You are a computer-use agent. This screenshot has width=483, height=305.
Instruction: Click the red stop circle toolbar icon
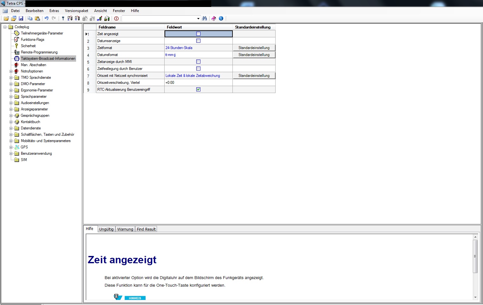pos(116,18)
